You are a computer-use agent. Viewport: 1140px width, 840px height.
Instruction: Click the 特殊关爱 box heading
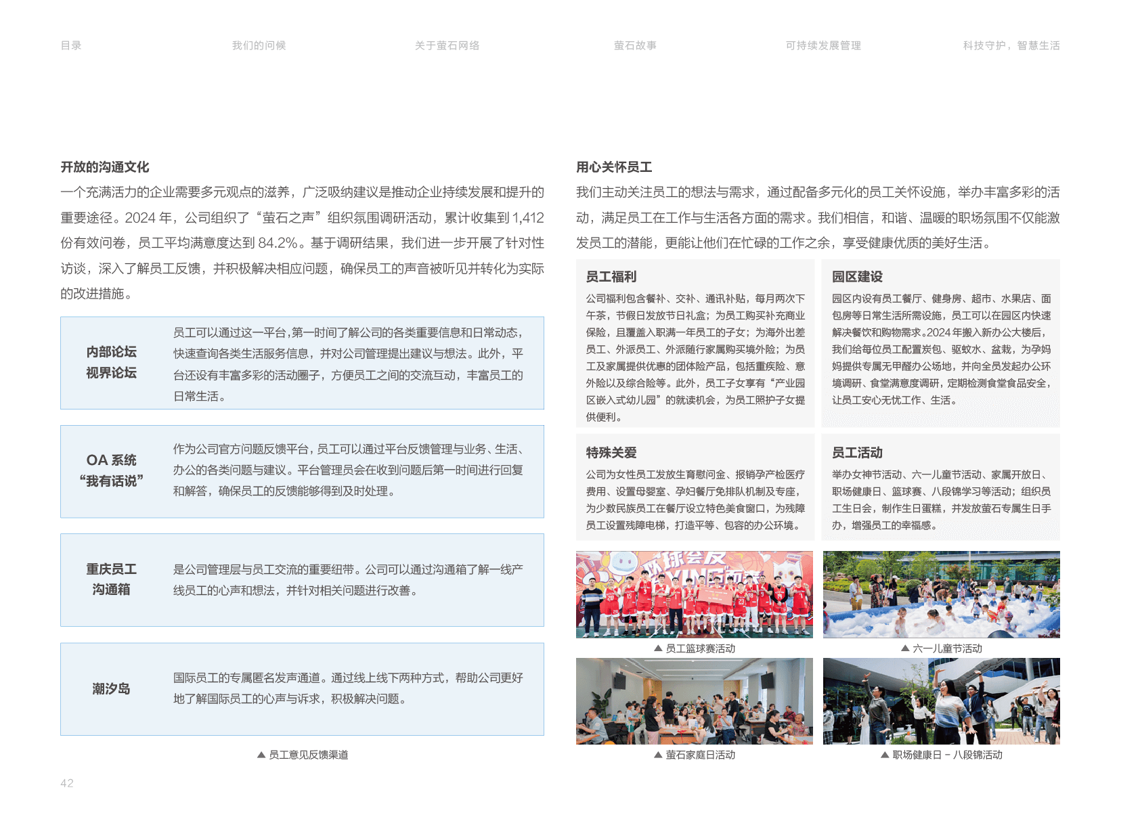(611, 453)
